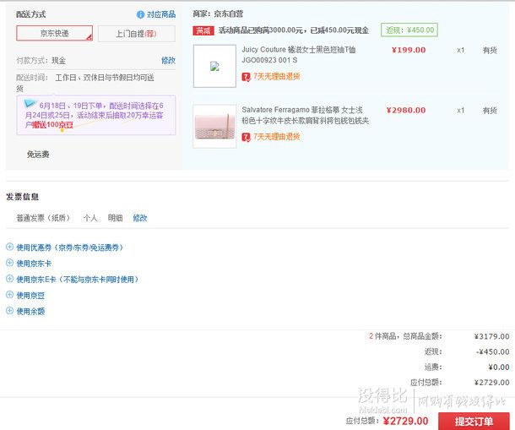Click the 满减 promotion tag
The width and height of the screenshot is (515, 430).
click(203, 30)
